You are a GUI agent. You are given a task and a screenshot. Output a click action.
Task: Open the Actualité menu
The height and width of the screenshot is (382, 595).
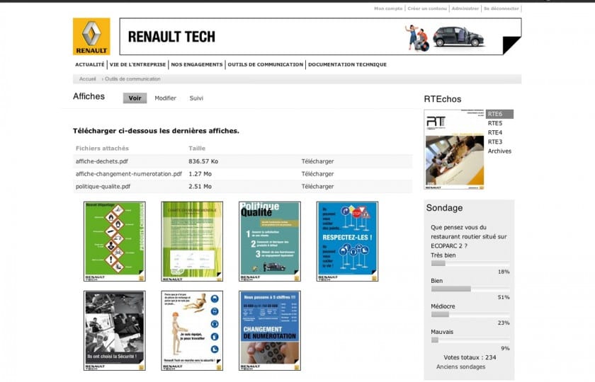(x=89, y=64)
